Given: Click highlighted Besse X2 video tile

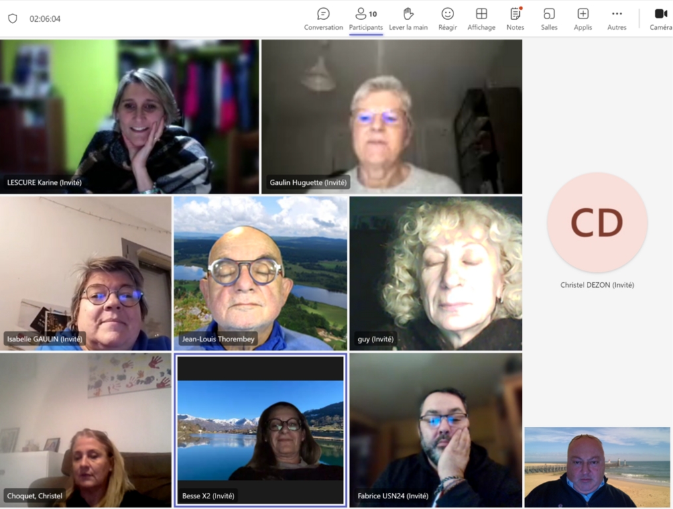Looking at the screenshot, I should point(260,429).
